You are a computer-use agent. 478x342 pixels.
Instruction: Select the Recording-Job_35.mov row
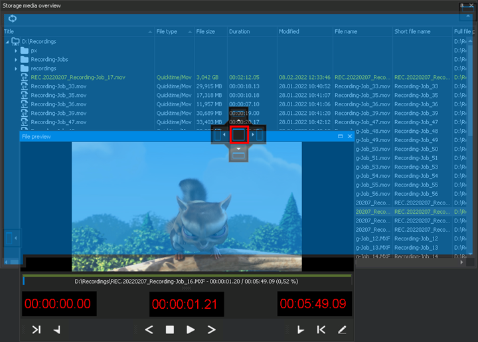[235, 96]
